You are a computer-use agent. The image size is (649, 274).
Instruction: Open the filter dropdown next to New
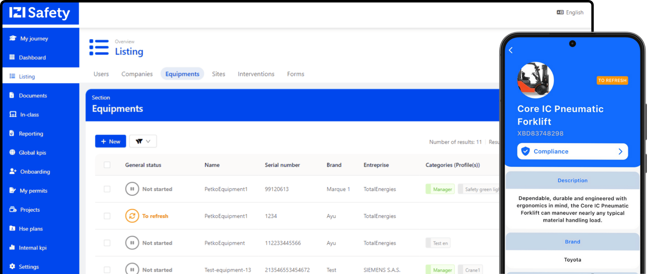coord(143,141)
